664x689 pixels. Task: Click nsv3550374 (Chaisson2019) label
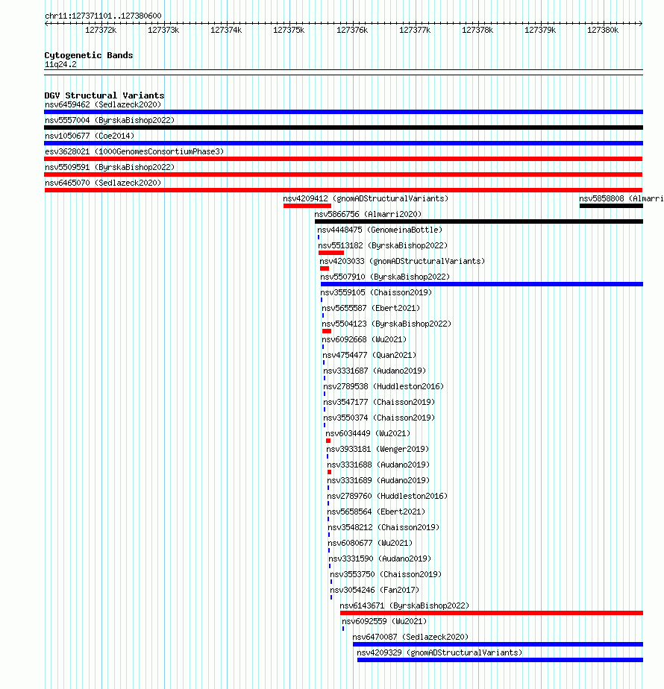coord(378,418)
